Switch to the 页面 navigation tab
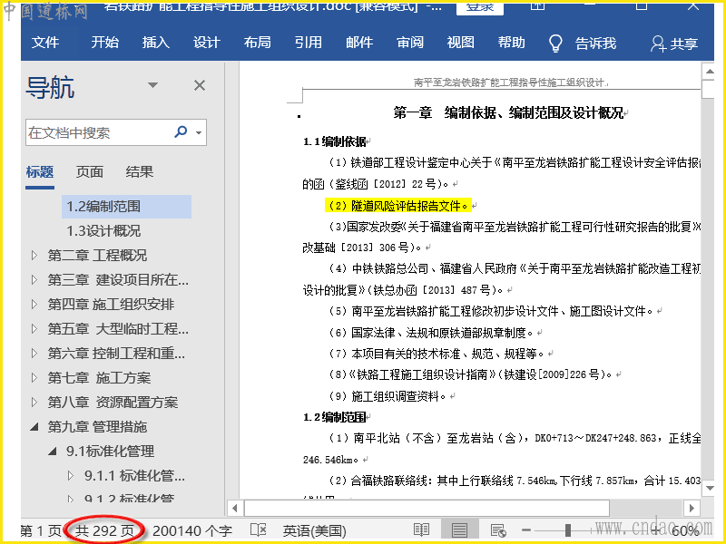This screenshot has width=726, height=544. 89,172
